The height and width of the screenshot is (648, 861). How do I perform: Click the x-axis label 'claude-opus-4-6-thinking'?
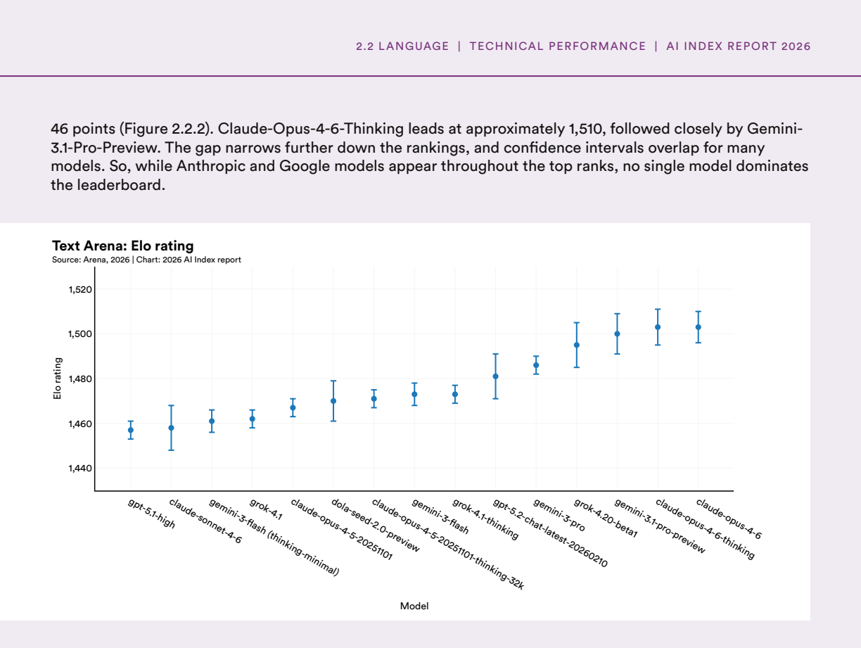(705, 528)
